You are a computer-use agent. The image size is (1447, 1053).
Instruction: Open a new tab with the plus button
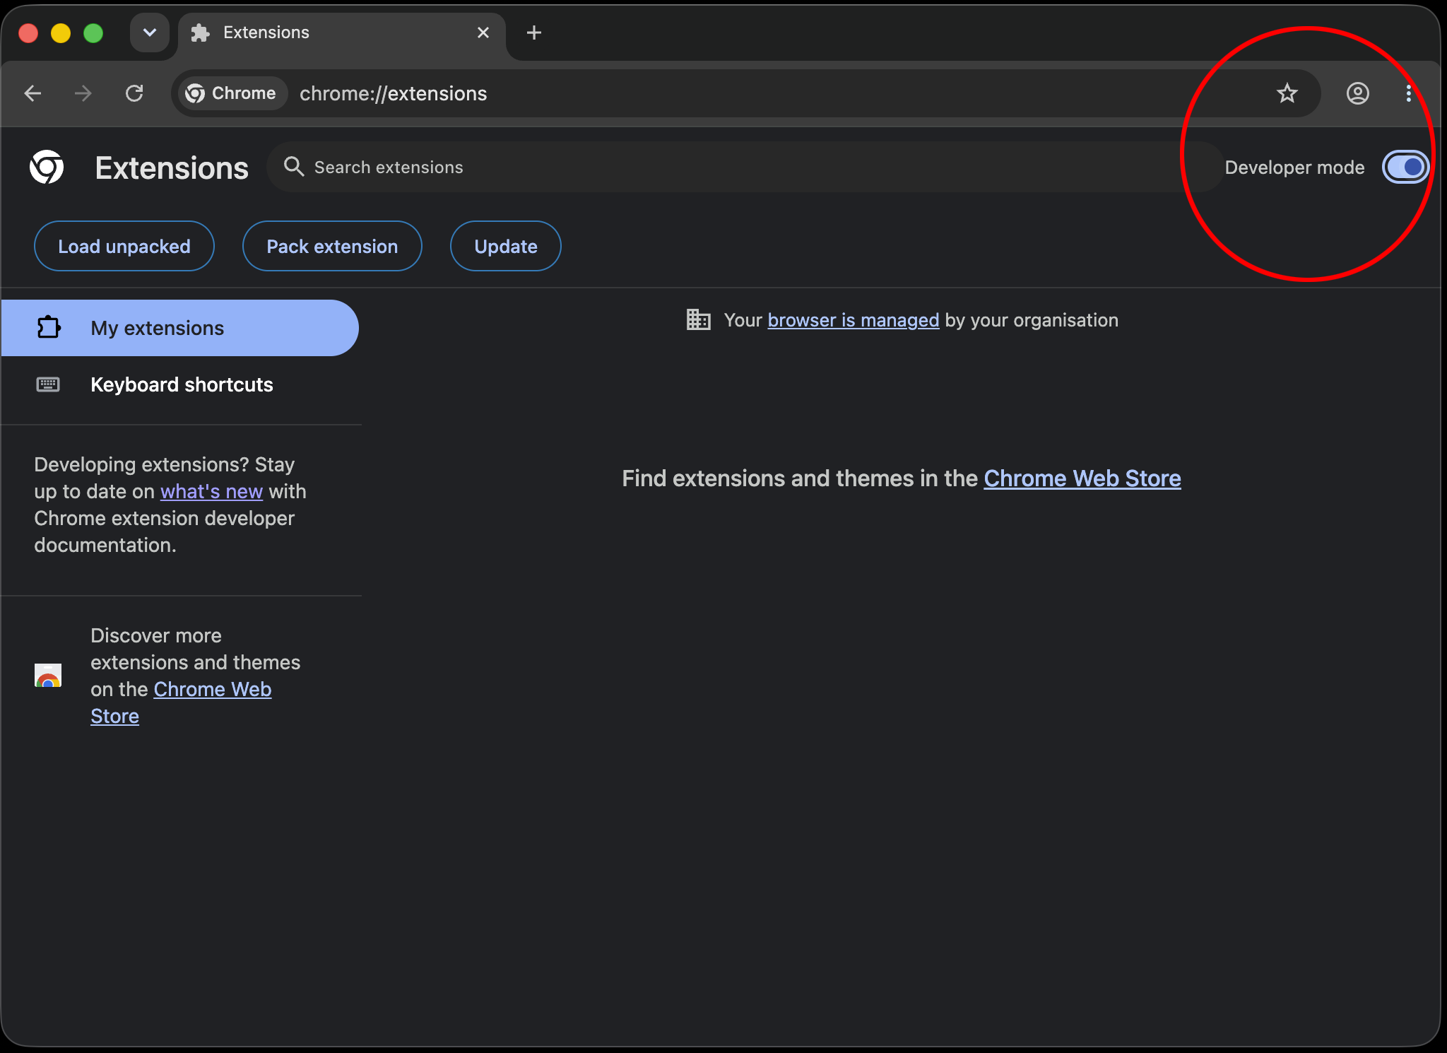pos(534,33)
